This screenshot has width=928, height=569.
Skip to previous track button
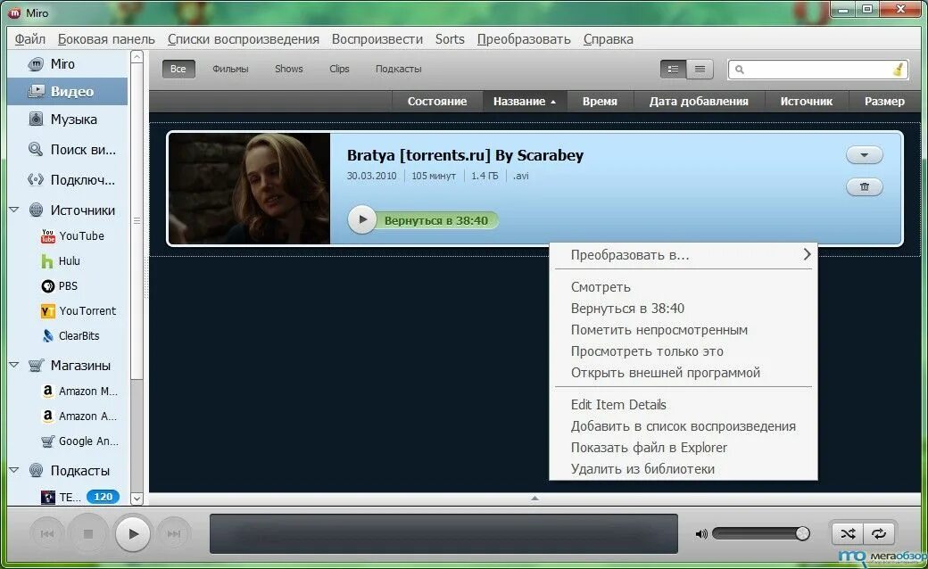tap(47, 534)
